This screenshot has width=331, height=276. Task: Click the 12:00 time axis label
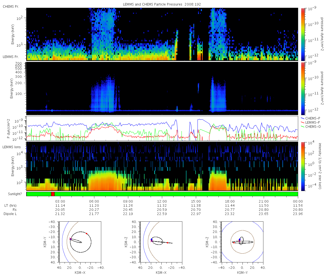(162, 201)
